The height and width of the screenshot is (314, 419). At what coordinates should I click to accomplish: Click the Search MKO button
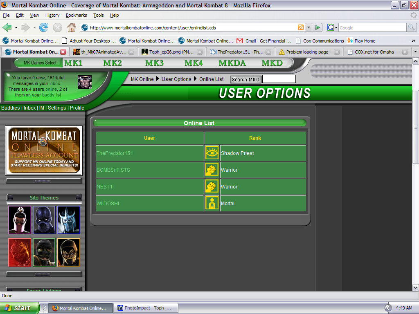pos(246,80)
